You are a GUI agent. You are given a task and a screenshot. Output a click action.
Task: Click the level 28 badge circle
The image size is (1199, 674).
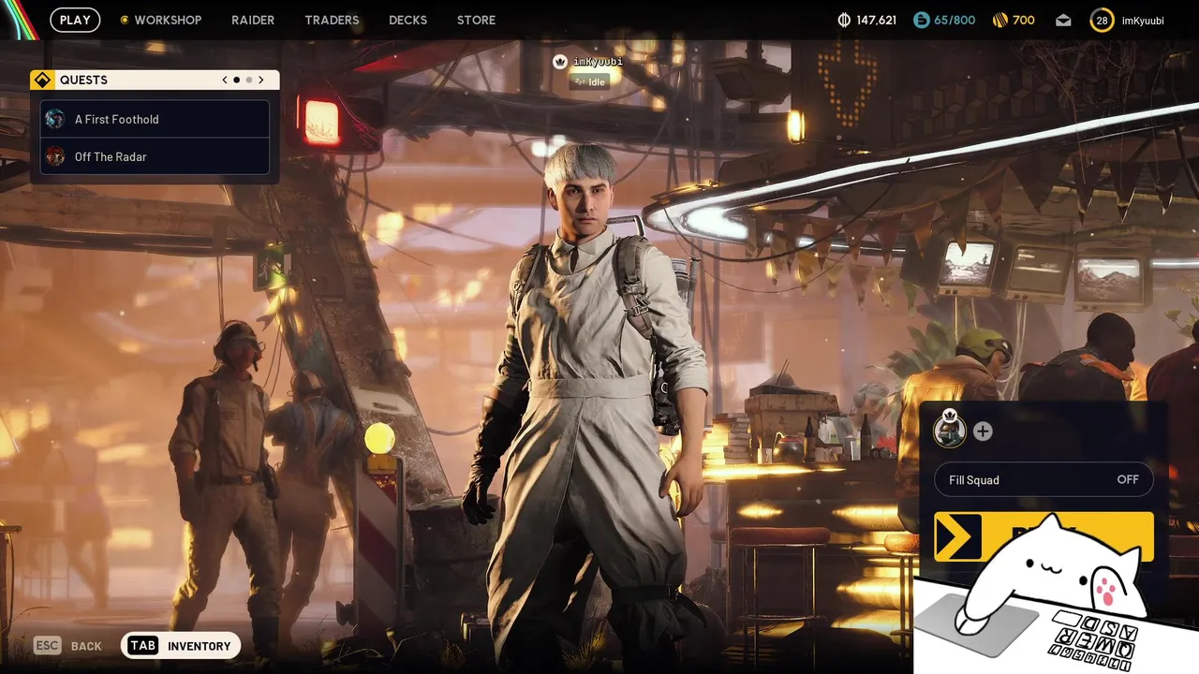pos(1102,20)
